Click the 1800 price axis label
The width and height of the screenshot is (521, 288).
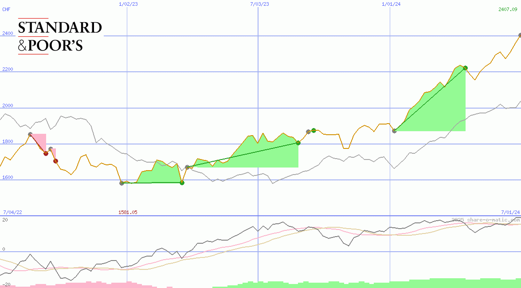tap(8, 141)
